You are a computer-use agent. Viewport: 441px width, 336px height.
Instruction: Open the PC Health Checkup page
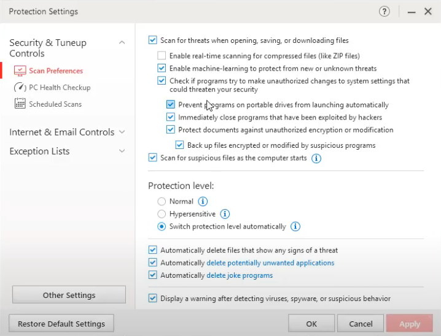pyautogui.click(x=60, y=88)
